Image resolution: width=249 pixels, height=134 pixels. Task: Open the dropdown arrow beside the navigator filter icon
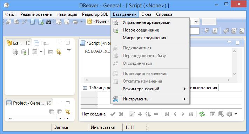tap(41, 52)
